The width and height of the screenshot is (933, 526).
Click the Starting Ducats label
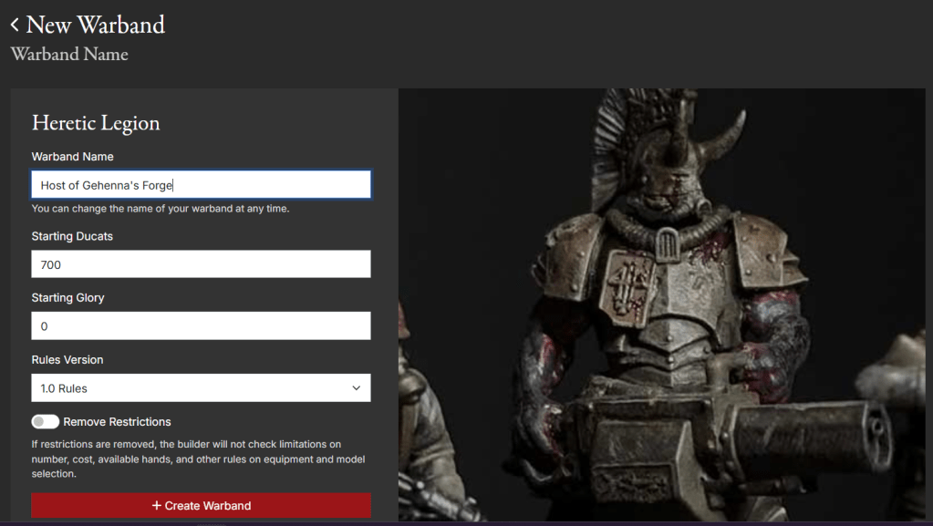click(72, 236)
